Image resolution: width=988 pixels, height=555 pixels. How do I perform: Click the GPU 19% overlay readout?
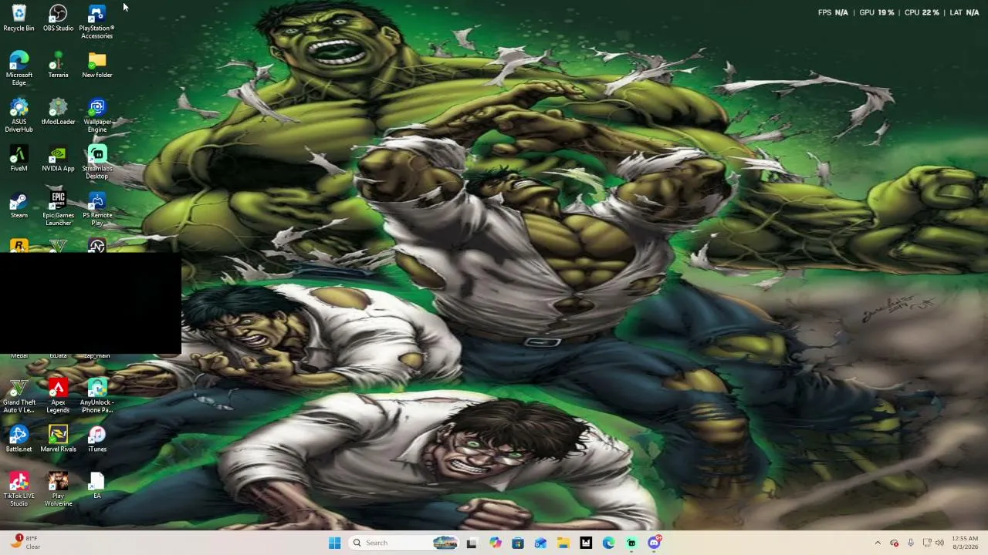coord(876,12)
